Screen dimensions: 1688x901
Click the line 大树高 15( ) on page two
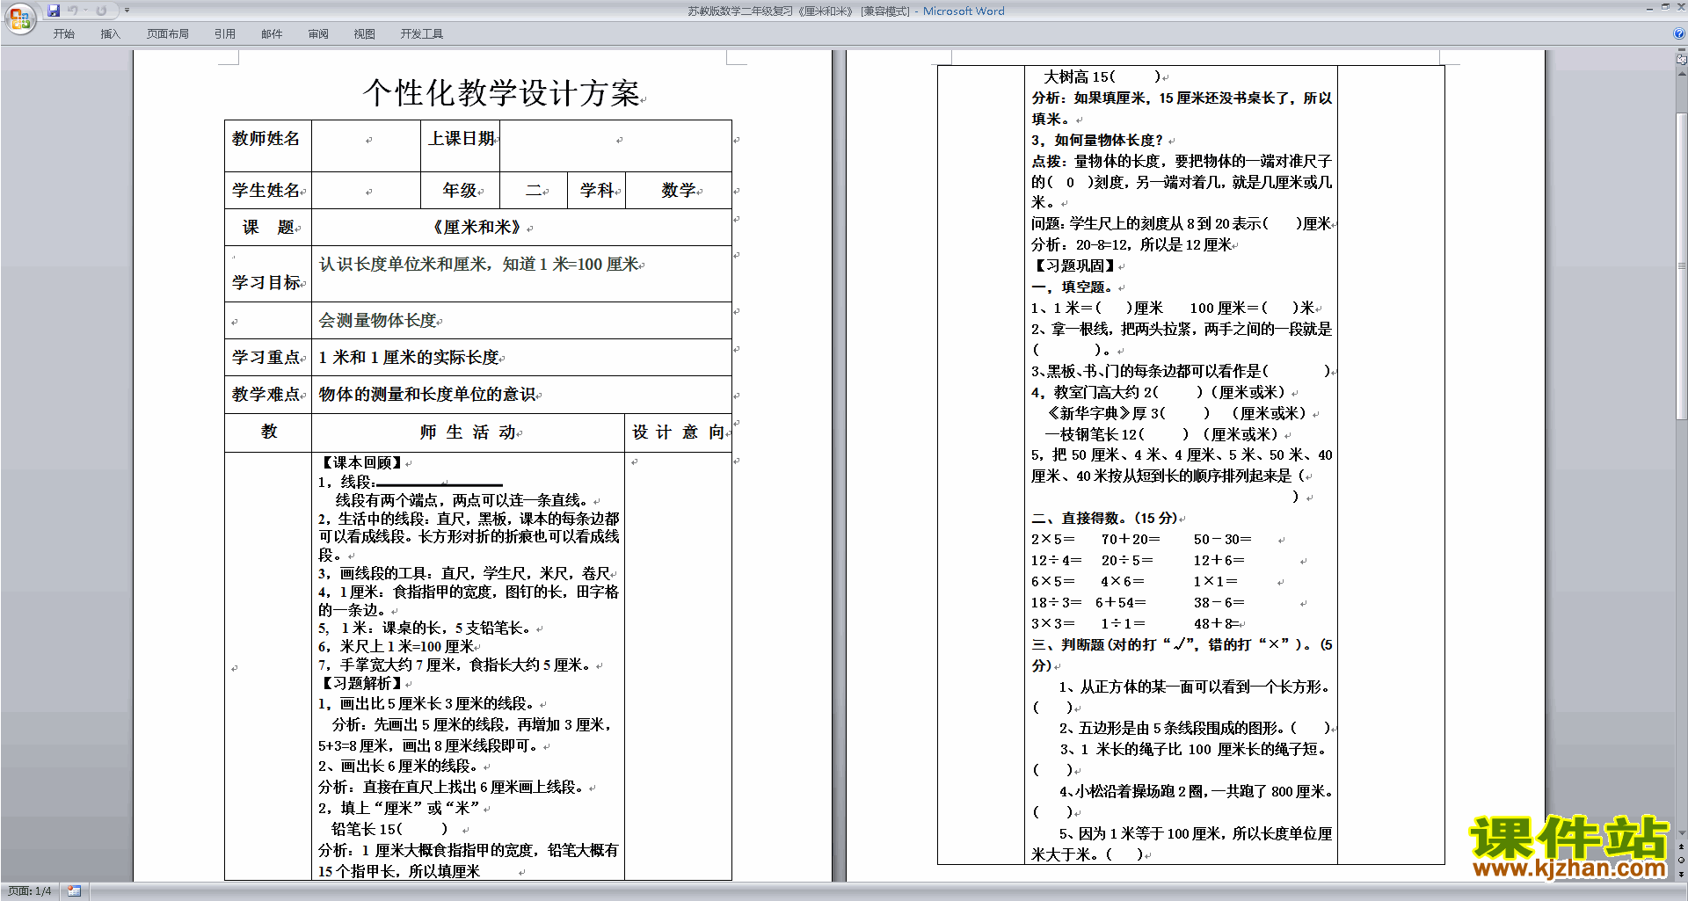pos(1102,76)
